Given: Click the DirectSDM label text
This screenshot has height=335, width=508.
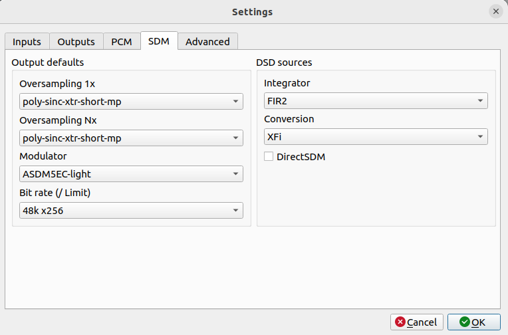Looking at the screenshot, I should click(301, 157).
